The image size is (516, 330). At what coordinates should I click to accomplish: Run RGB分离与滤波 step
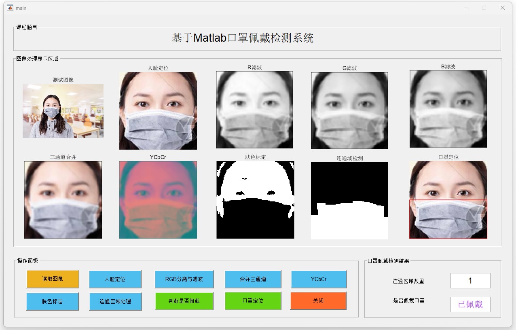click(x=184, y=279)
